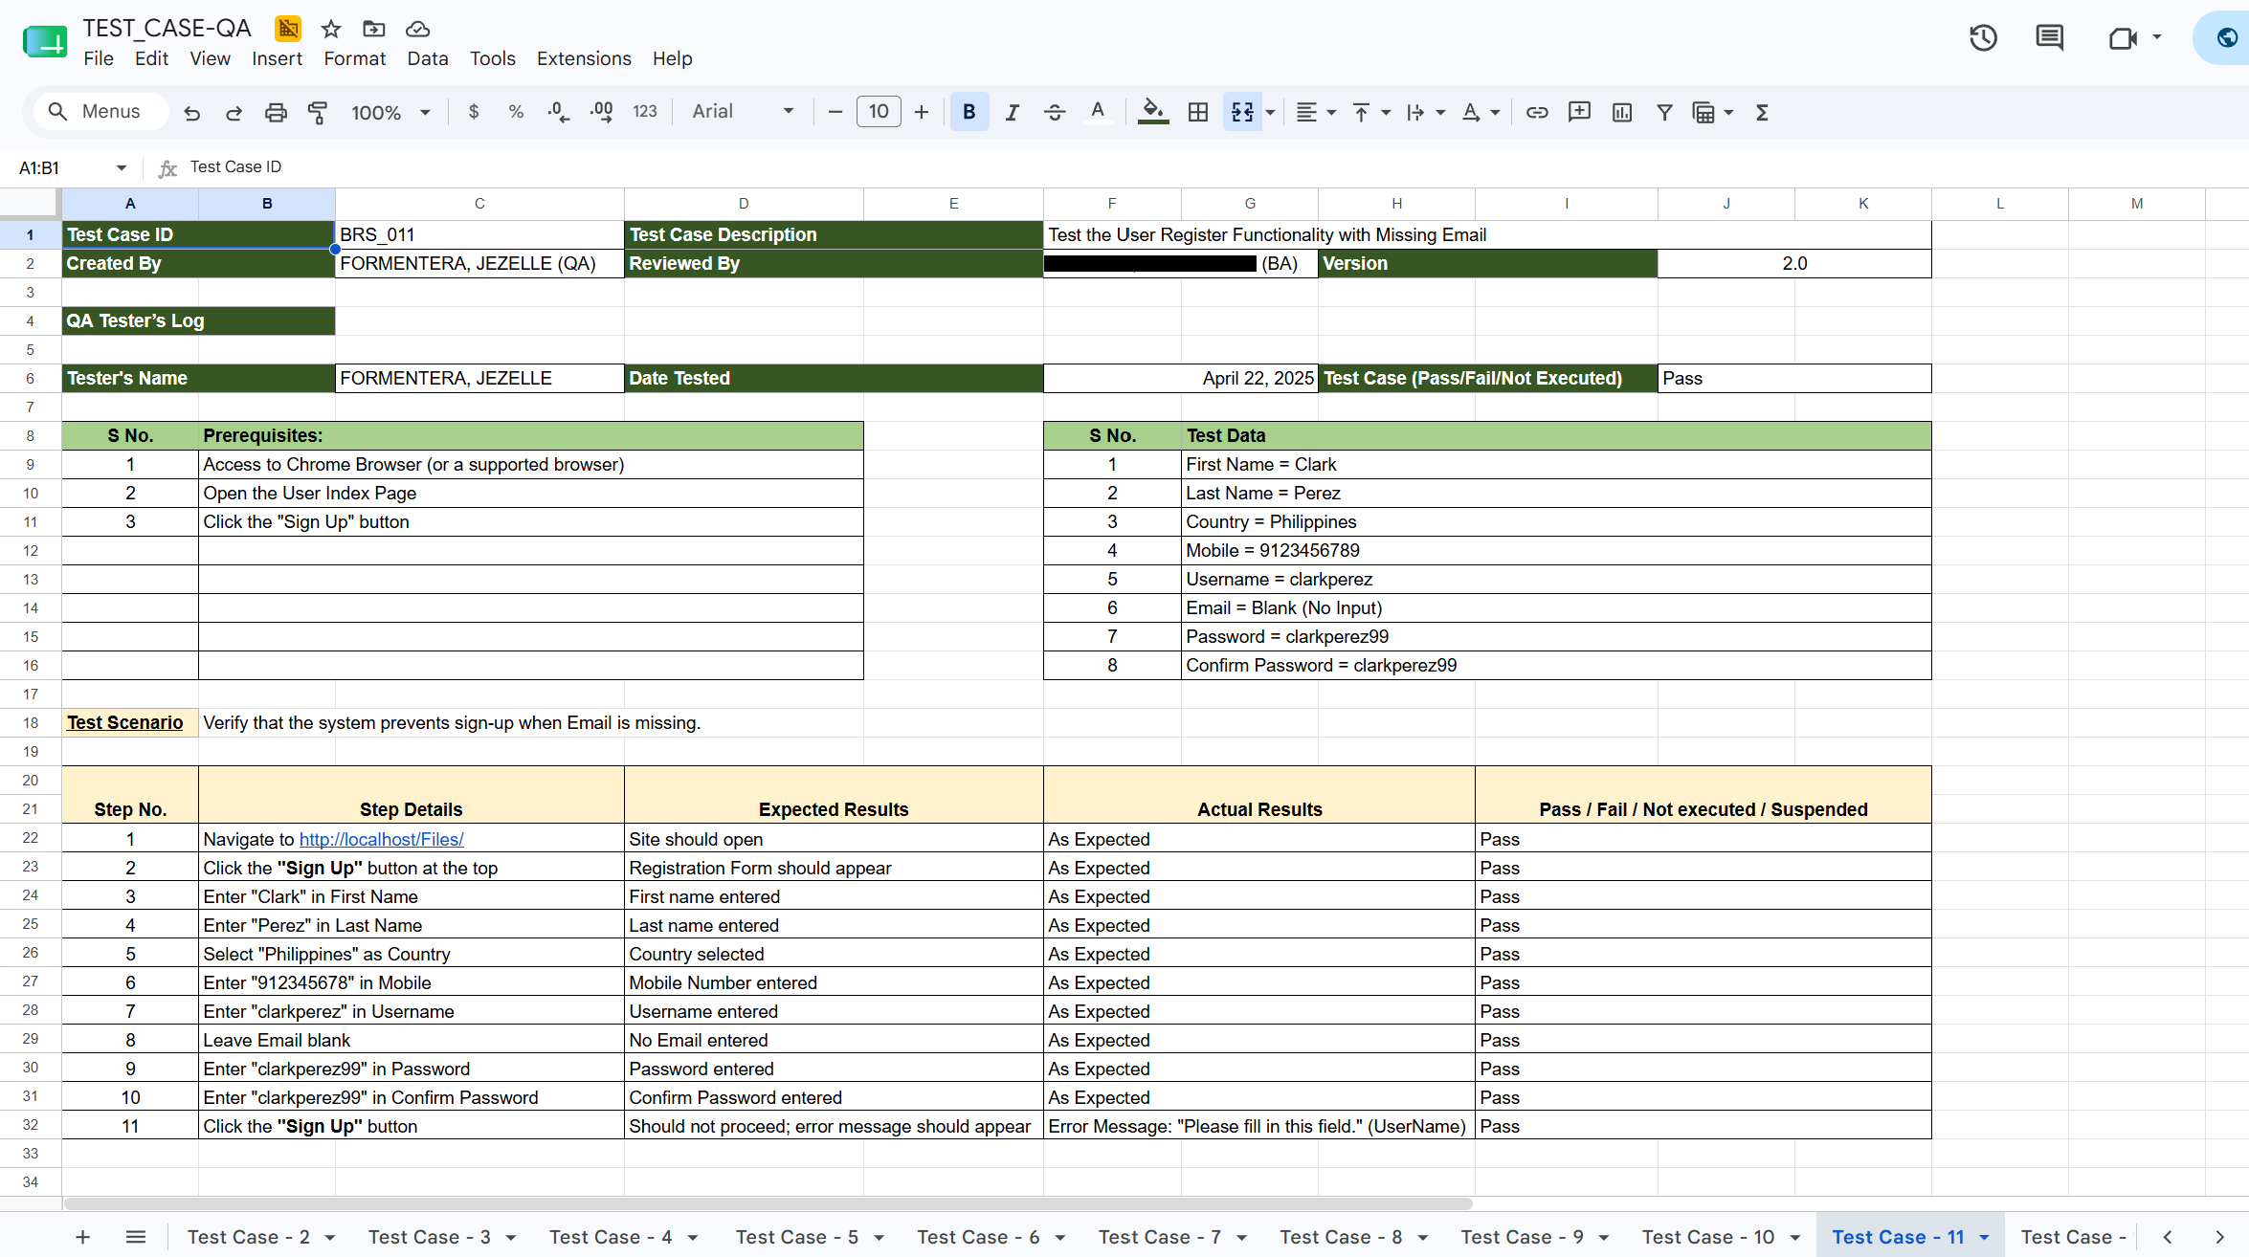Click the http://localhost/Files/ link
2249x1257 pixels.
pyautogui.click(x=381, y=839)
